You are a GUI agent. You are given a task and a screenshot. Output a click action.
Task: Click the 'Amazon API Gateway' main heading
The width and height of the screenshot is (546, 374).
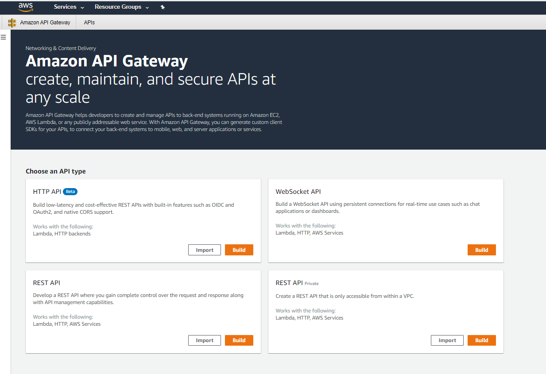[x=107, y=61]
